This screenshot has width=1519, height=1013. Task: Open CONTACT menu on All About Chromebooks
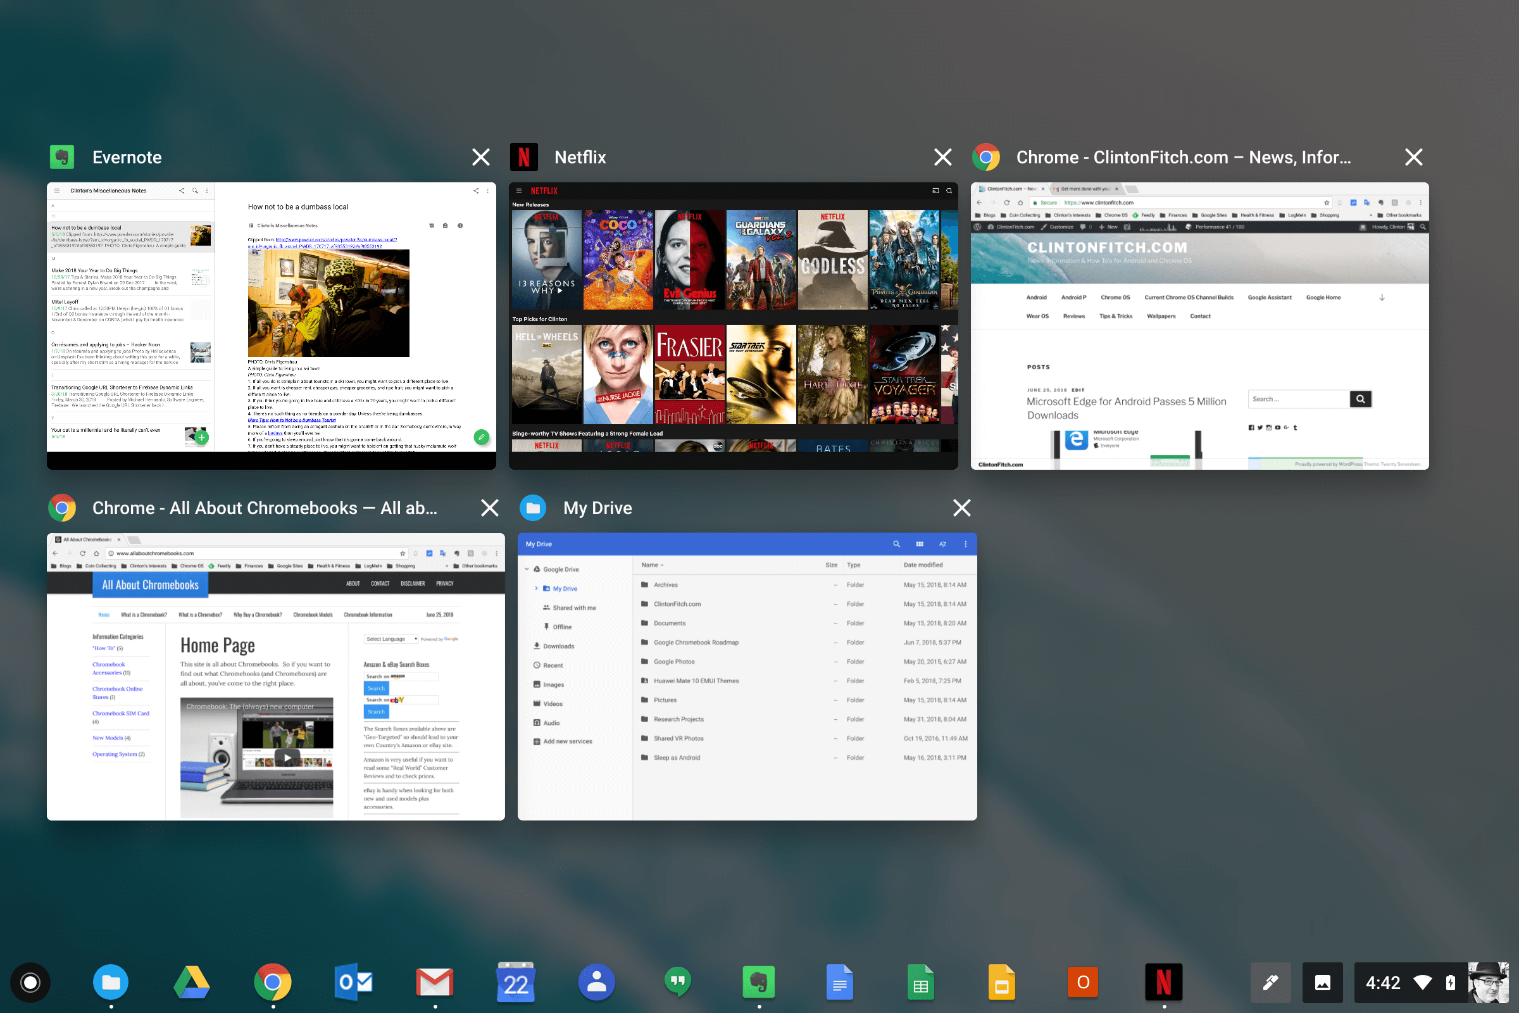pos(380,583)
